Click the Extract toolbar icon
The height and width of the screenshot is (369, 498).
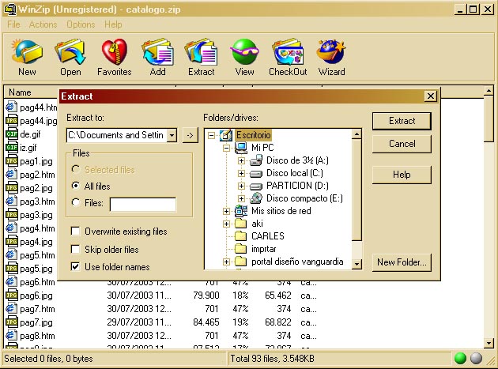201,51
